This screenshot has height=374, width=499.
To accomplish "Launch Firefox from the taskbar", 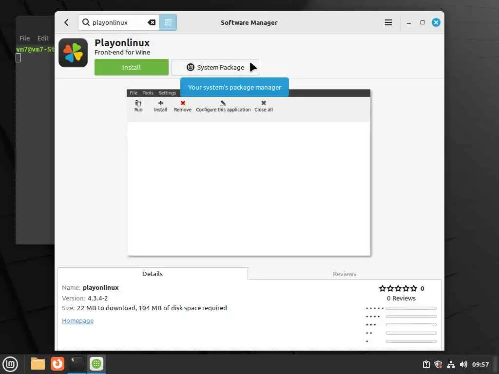I will (x=58, y=364).
